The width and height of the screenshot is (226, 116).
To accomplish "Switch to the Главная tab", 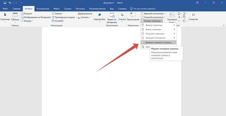I will coord(17,9).
